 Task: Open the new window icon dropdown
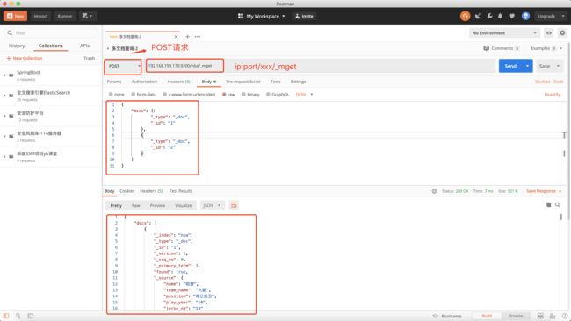click(x=87, y=16)
